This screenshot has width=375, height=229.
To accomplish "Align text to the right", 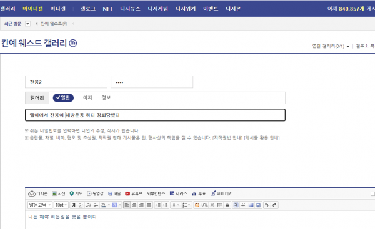I will click(142, 205).
